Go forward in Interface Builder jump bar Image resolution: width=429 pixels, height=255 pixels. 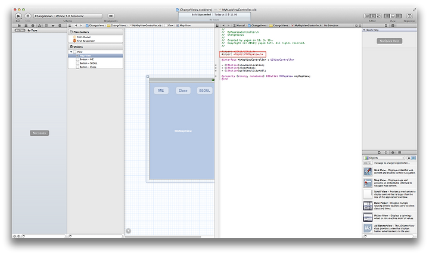tap(80, 26)
